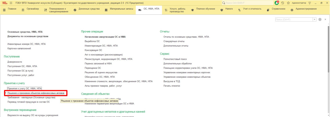330x117 pixels.
Task: Open the history clock icon
Action: pos(283,3)
